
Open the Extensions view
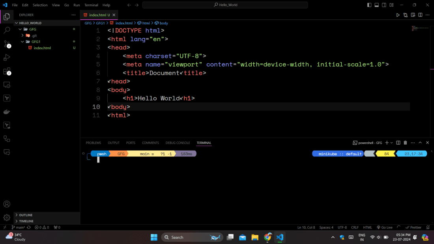[x=7, y=71]
